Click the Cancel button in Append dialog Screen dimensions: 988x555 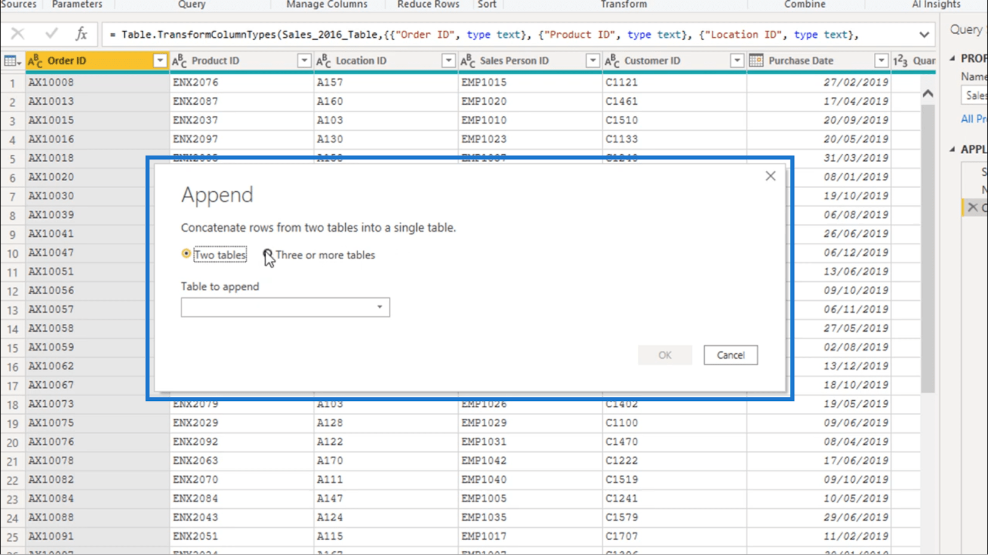pyautogui.click(x=731, y=355)
